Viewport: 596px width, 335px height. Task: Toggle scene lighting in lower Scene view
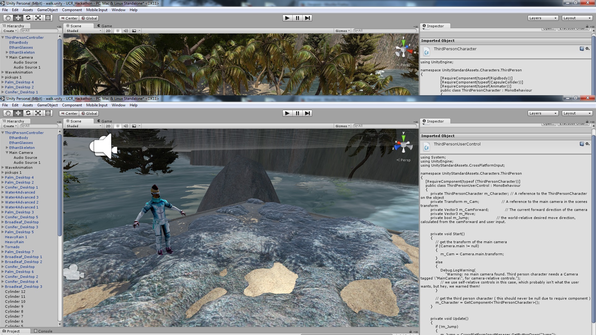tap(118, 126)
